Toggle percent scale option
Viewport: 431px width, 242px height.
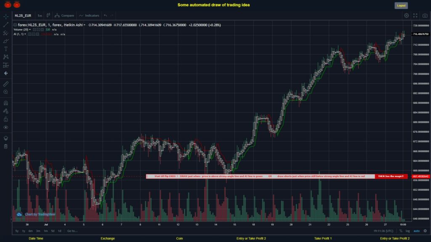[x=401, y=231]
